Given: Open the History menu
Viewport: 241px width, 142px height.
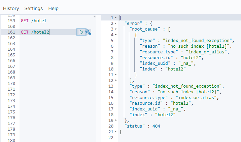Looking at the screenshot, I should pyautogui.click(x=11, y=8).
